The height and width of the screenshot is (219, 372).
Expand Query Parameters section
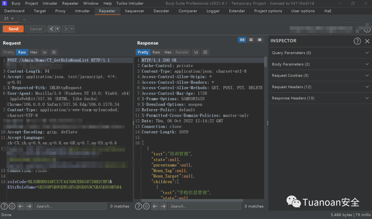[320, 53]
